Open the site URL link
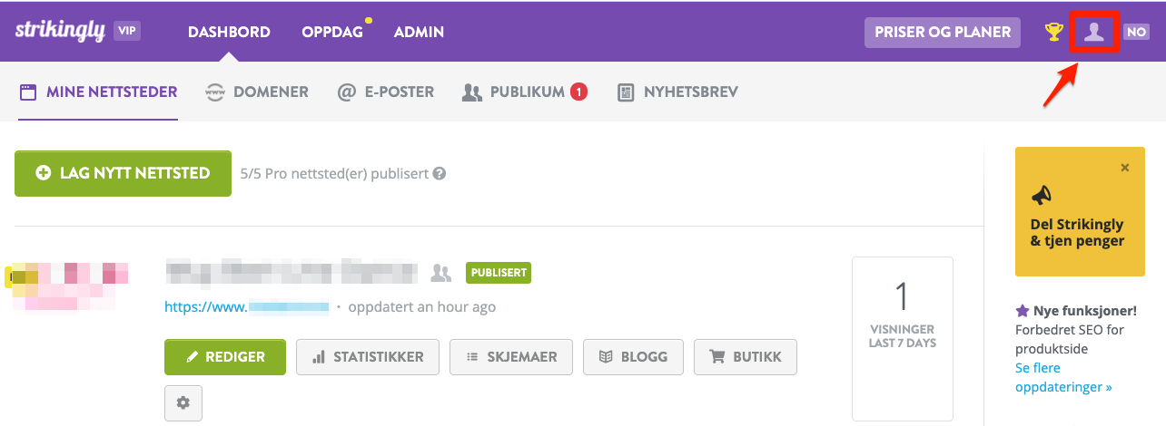This screenshot has height=426, width=1166. [x=246, y=307]
